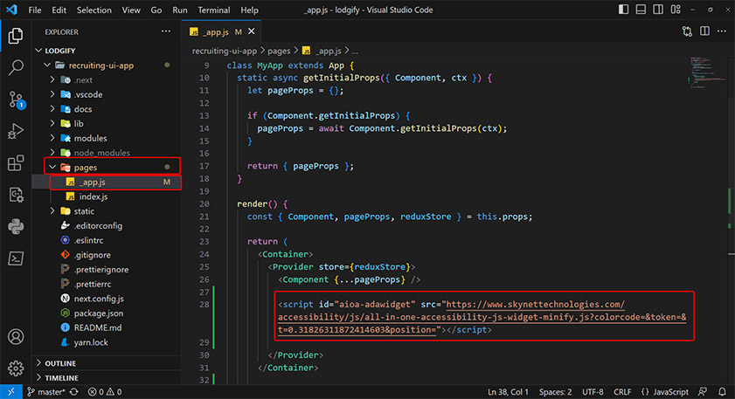Image resolution: width=735 pixels, height=399 pixels.
Task: Split the editor to the right
Action: 704,31
